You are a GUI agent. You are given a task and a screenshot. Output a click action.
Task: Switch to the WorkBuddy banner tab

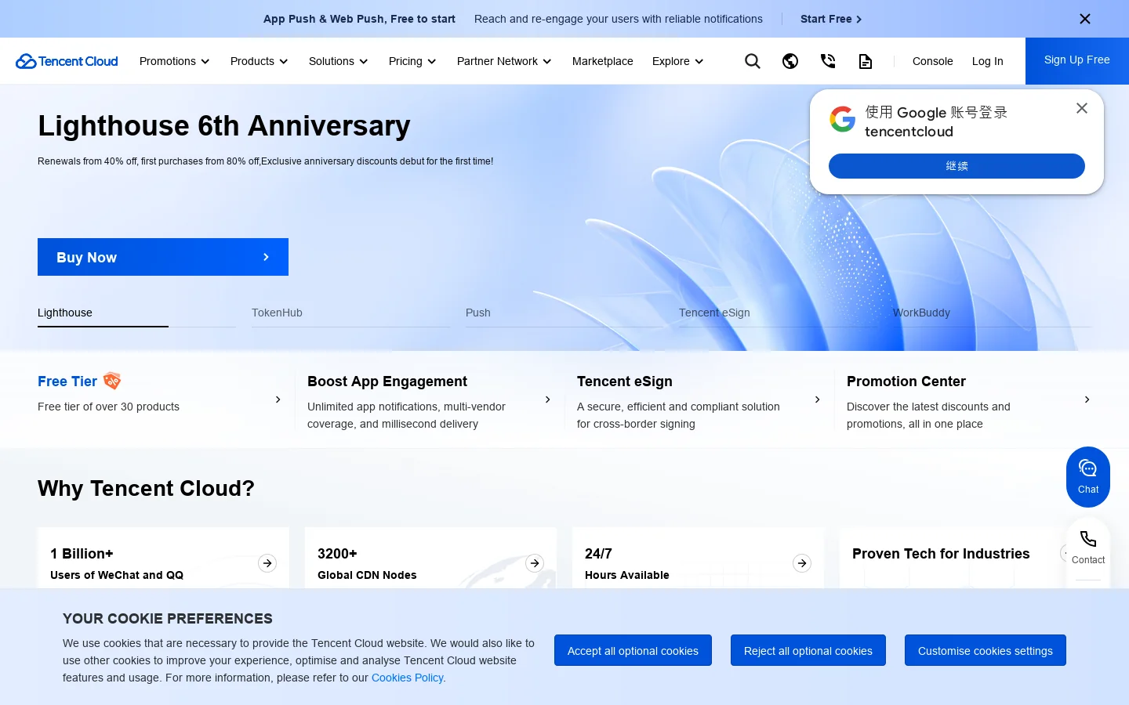pos(992,313)
